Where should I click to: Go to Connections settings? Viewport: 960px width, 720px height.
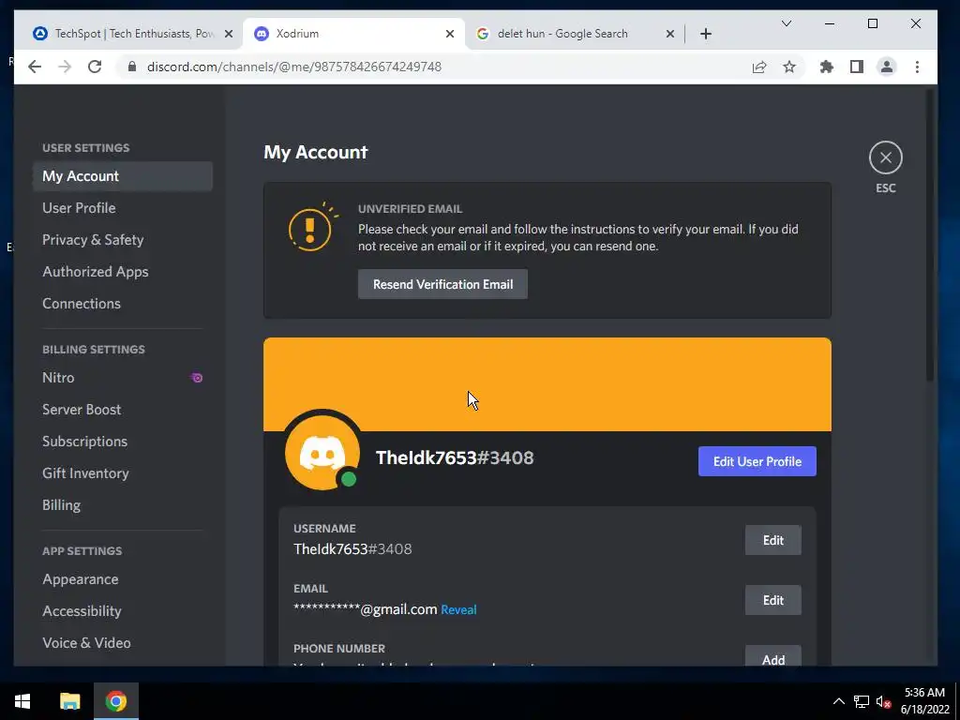pos(123,304)
